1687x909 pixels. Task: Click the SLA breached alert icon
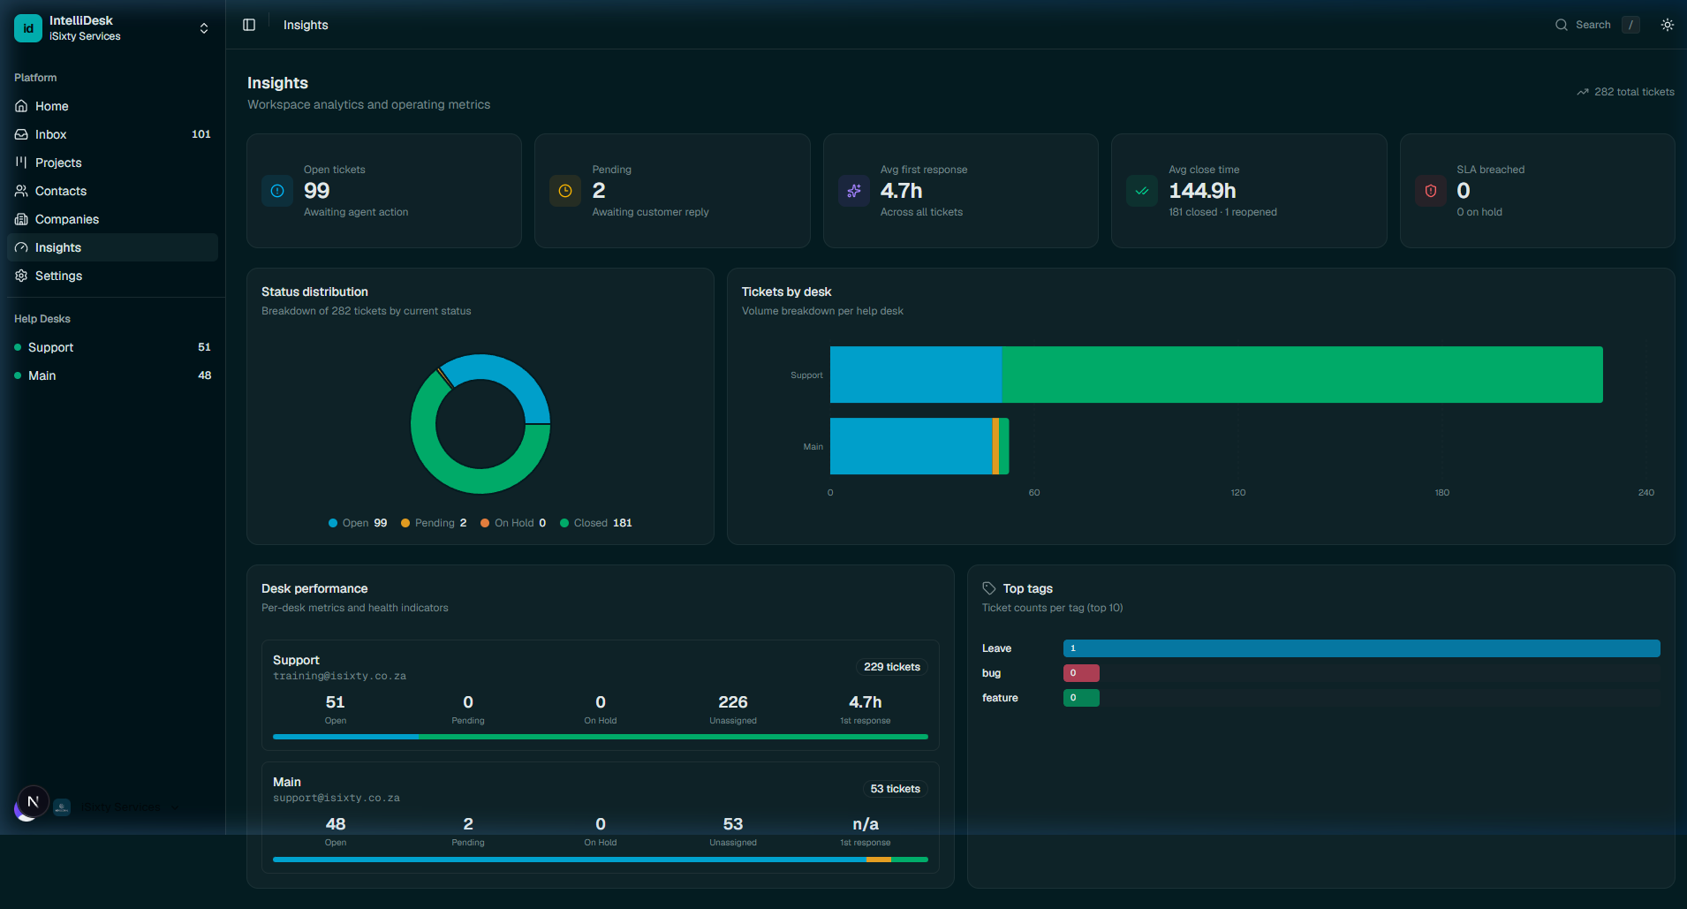point(1430,190)
